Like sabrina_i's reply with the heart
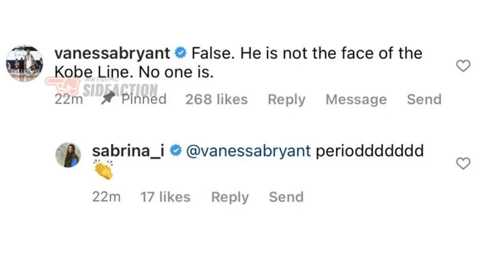 coord(463,164)
